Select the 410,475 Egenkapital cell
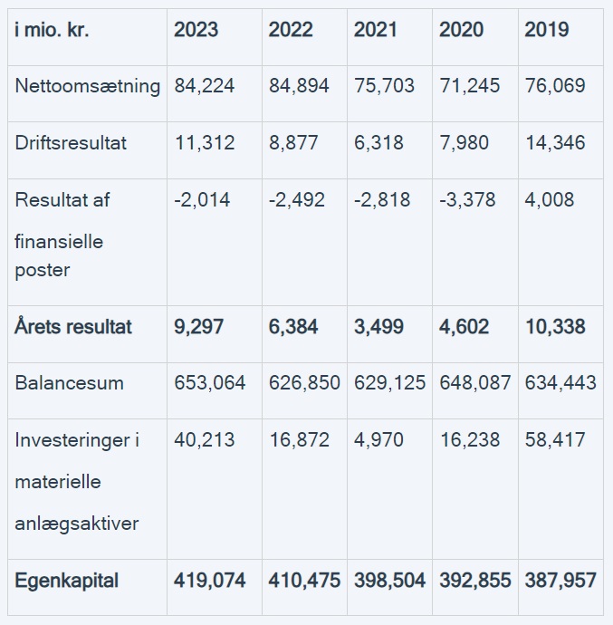The height and width of the screenshot is (625, 613). point(304,581)
